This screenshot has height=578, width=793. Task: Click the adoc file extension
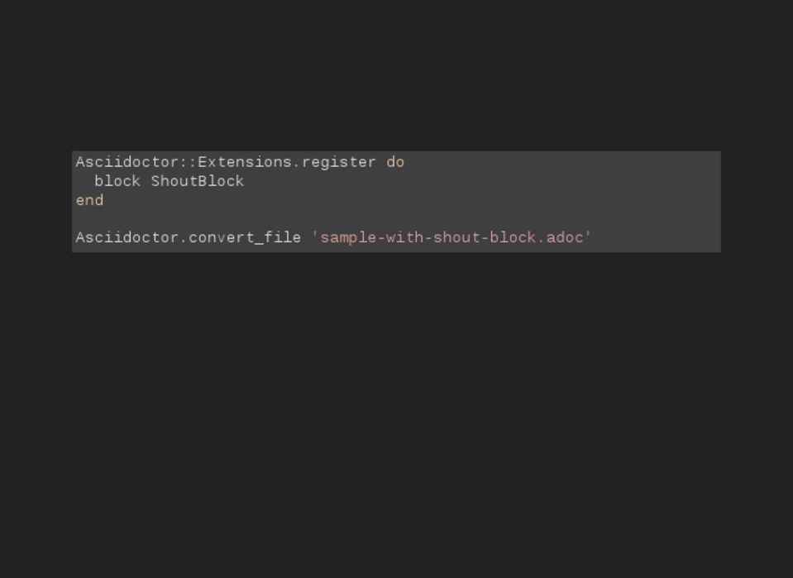565,238
